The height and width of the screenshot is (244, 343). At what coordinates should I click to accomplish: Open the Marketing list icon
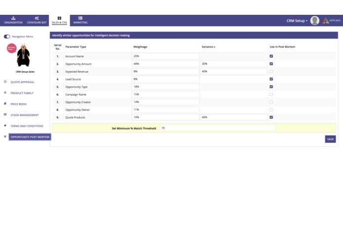pos(80,18)
